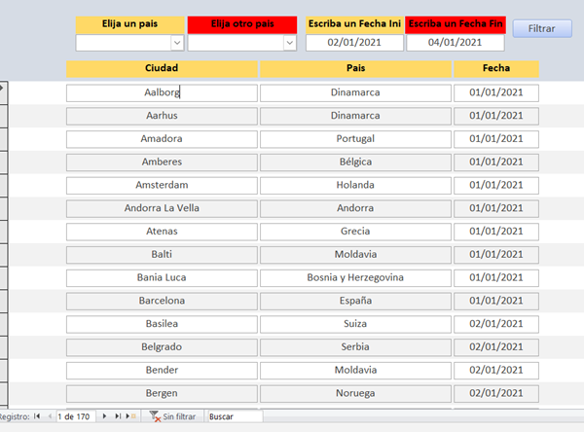Click the Noruega country cell

355,393
